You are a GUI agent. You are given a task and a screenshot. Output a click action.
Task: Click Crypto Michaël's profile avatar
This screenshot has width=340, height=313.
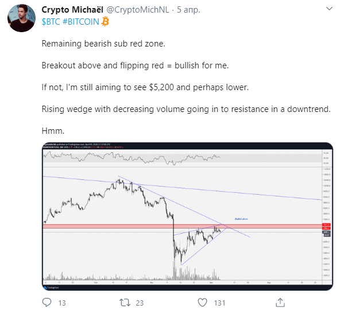point(21,18)
